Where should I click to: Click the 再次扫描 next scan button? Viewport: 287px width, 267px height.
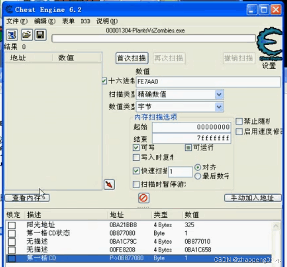(169, 58)
